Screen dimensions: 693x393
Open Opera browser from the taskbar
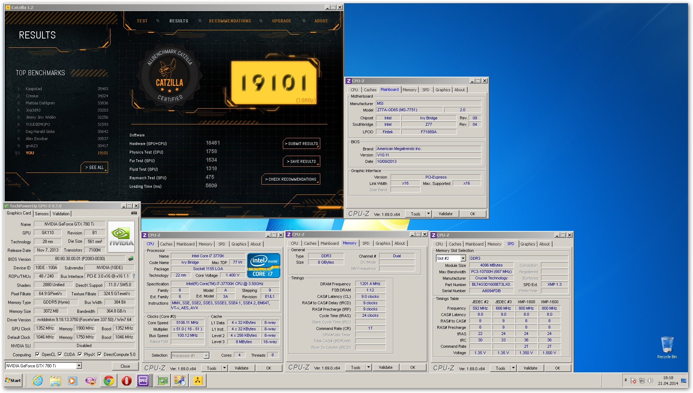[x=126, y=381]
